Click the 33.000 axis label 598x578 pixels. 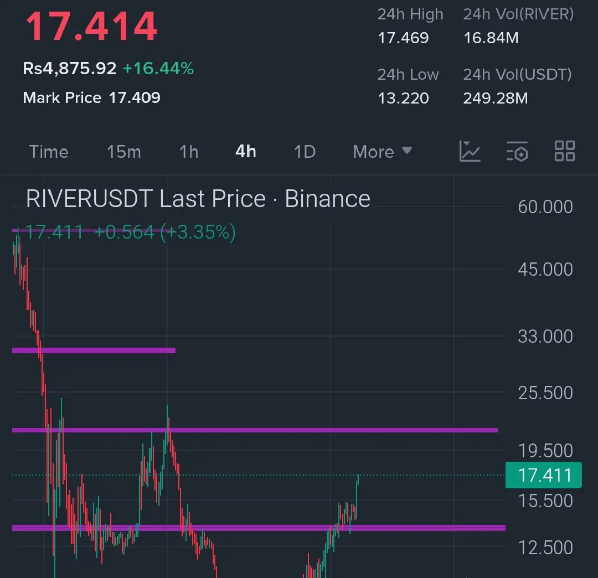(545, 337)
